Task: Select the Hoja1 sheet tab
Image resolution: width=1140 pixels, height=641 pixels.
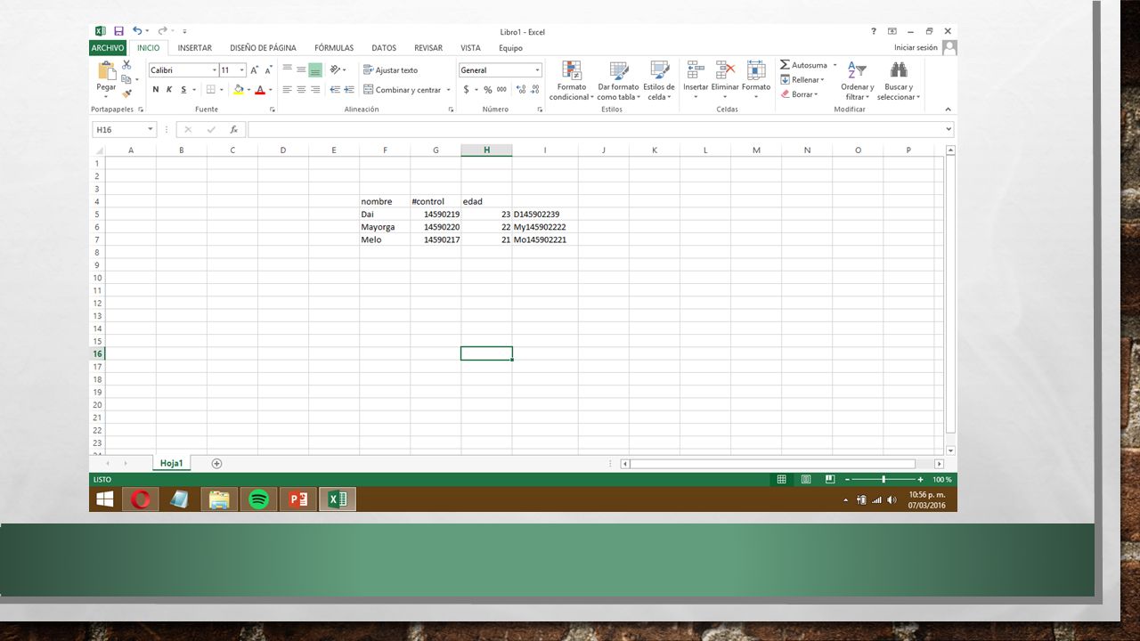Action: tap(171, 464)
